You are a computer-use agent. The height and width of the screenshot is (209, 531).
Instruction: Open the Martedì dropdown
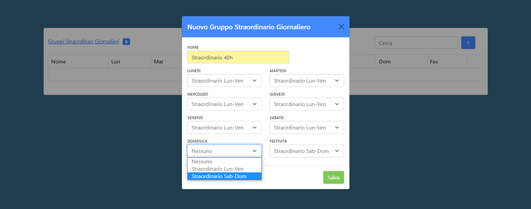[307, 81]
